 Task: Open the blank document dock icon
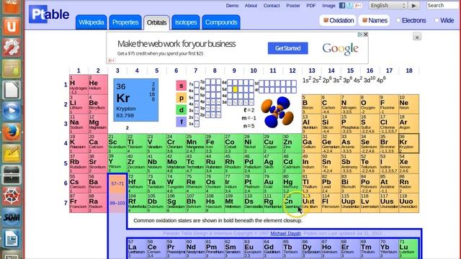click(x=12, y=90)
